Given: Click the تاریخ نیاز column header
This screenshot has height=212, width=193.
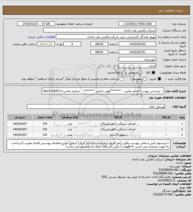Looking at the screenshot, I should click(x=20, y=117).
